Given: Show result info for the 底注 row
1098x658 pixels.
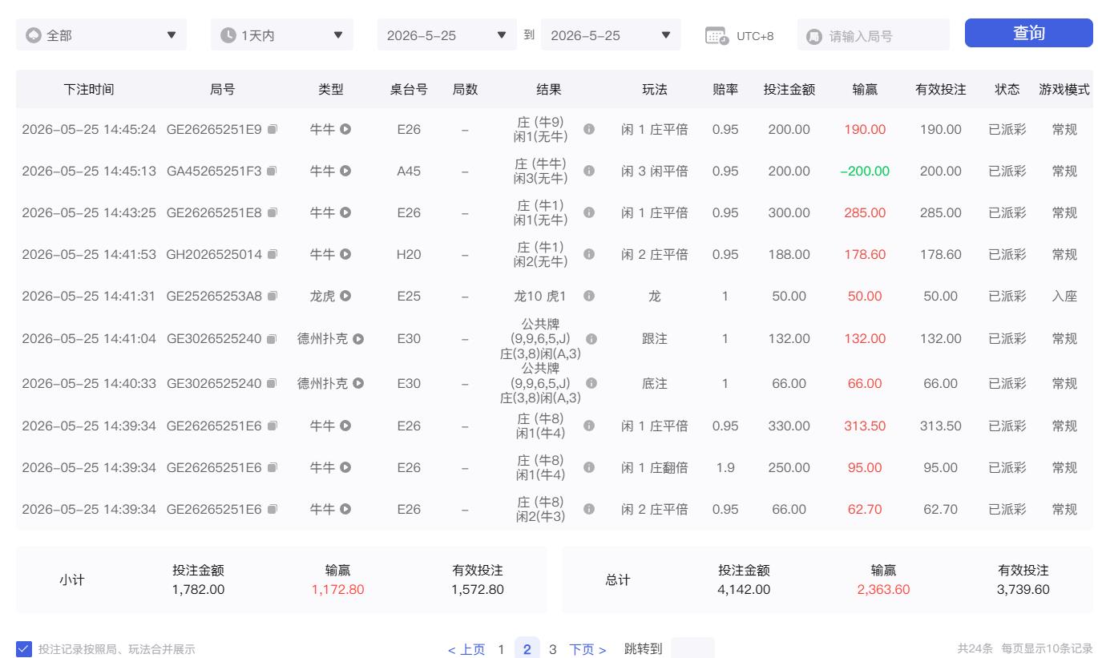Looking at the screenshot, I should (x=591, y=383).
